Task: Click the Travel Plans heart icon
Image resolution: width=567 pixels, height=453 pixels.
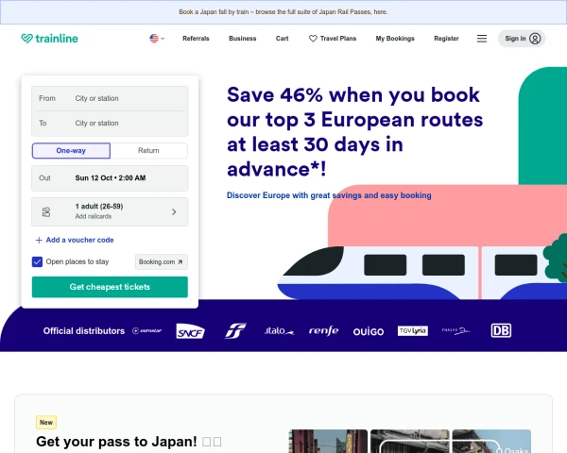Action: (313, 39)
